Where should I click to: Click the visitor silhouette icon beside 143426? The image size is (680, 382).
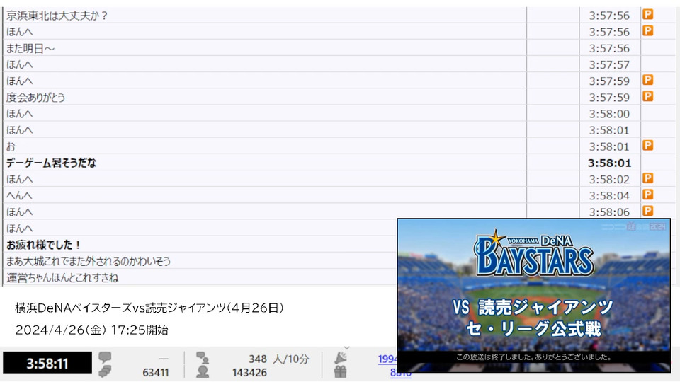[x=203, y=371]
